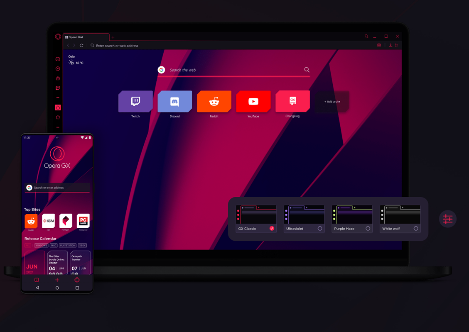Select the highlighted home icon in sidebar
Screen dimensions: 469x332
(x=58, y=107)
